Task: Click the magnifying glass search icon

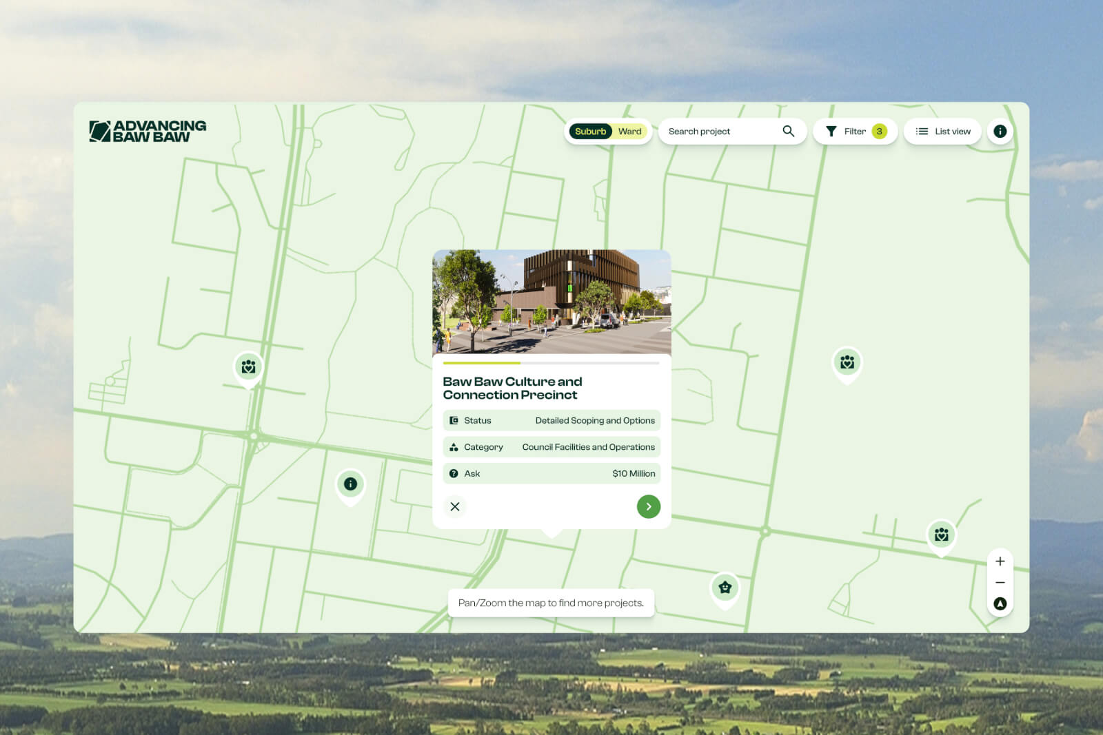Action: 789,131
